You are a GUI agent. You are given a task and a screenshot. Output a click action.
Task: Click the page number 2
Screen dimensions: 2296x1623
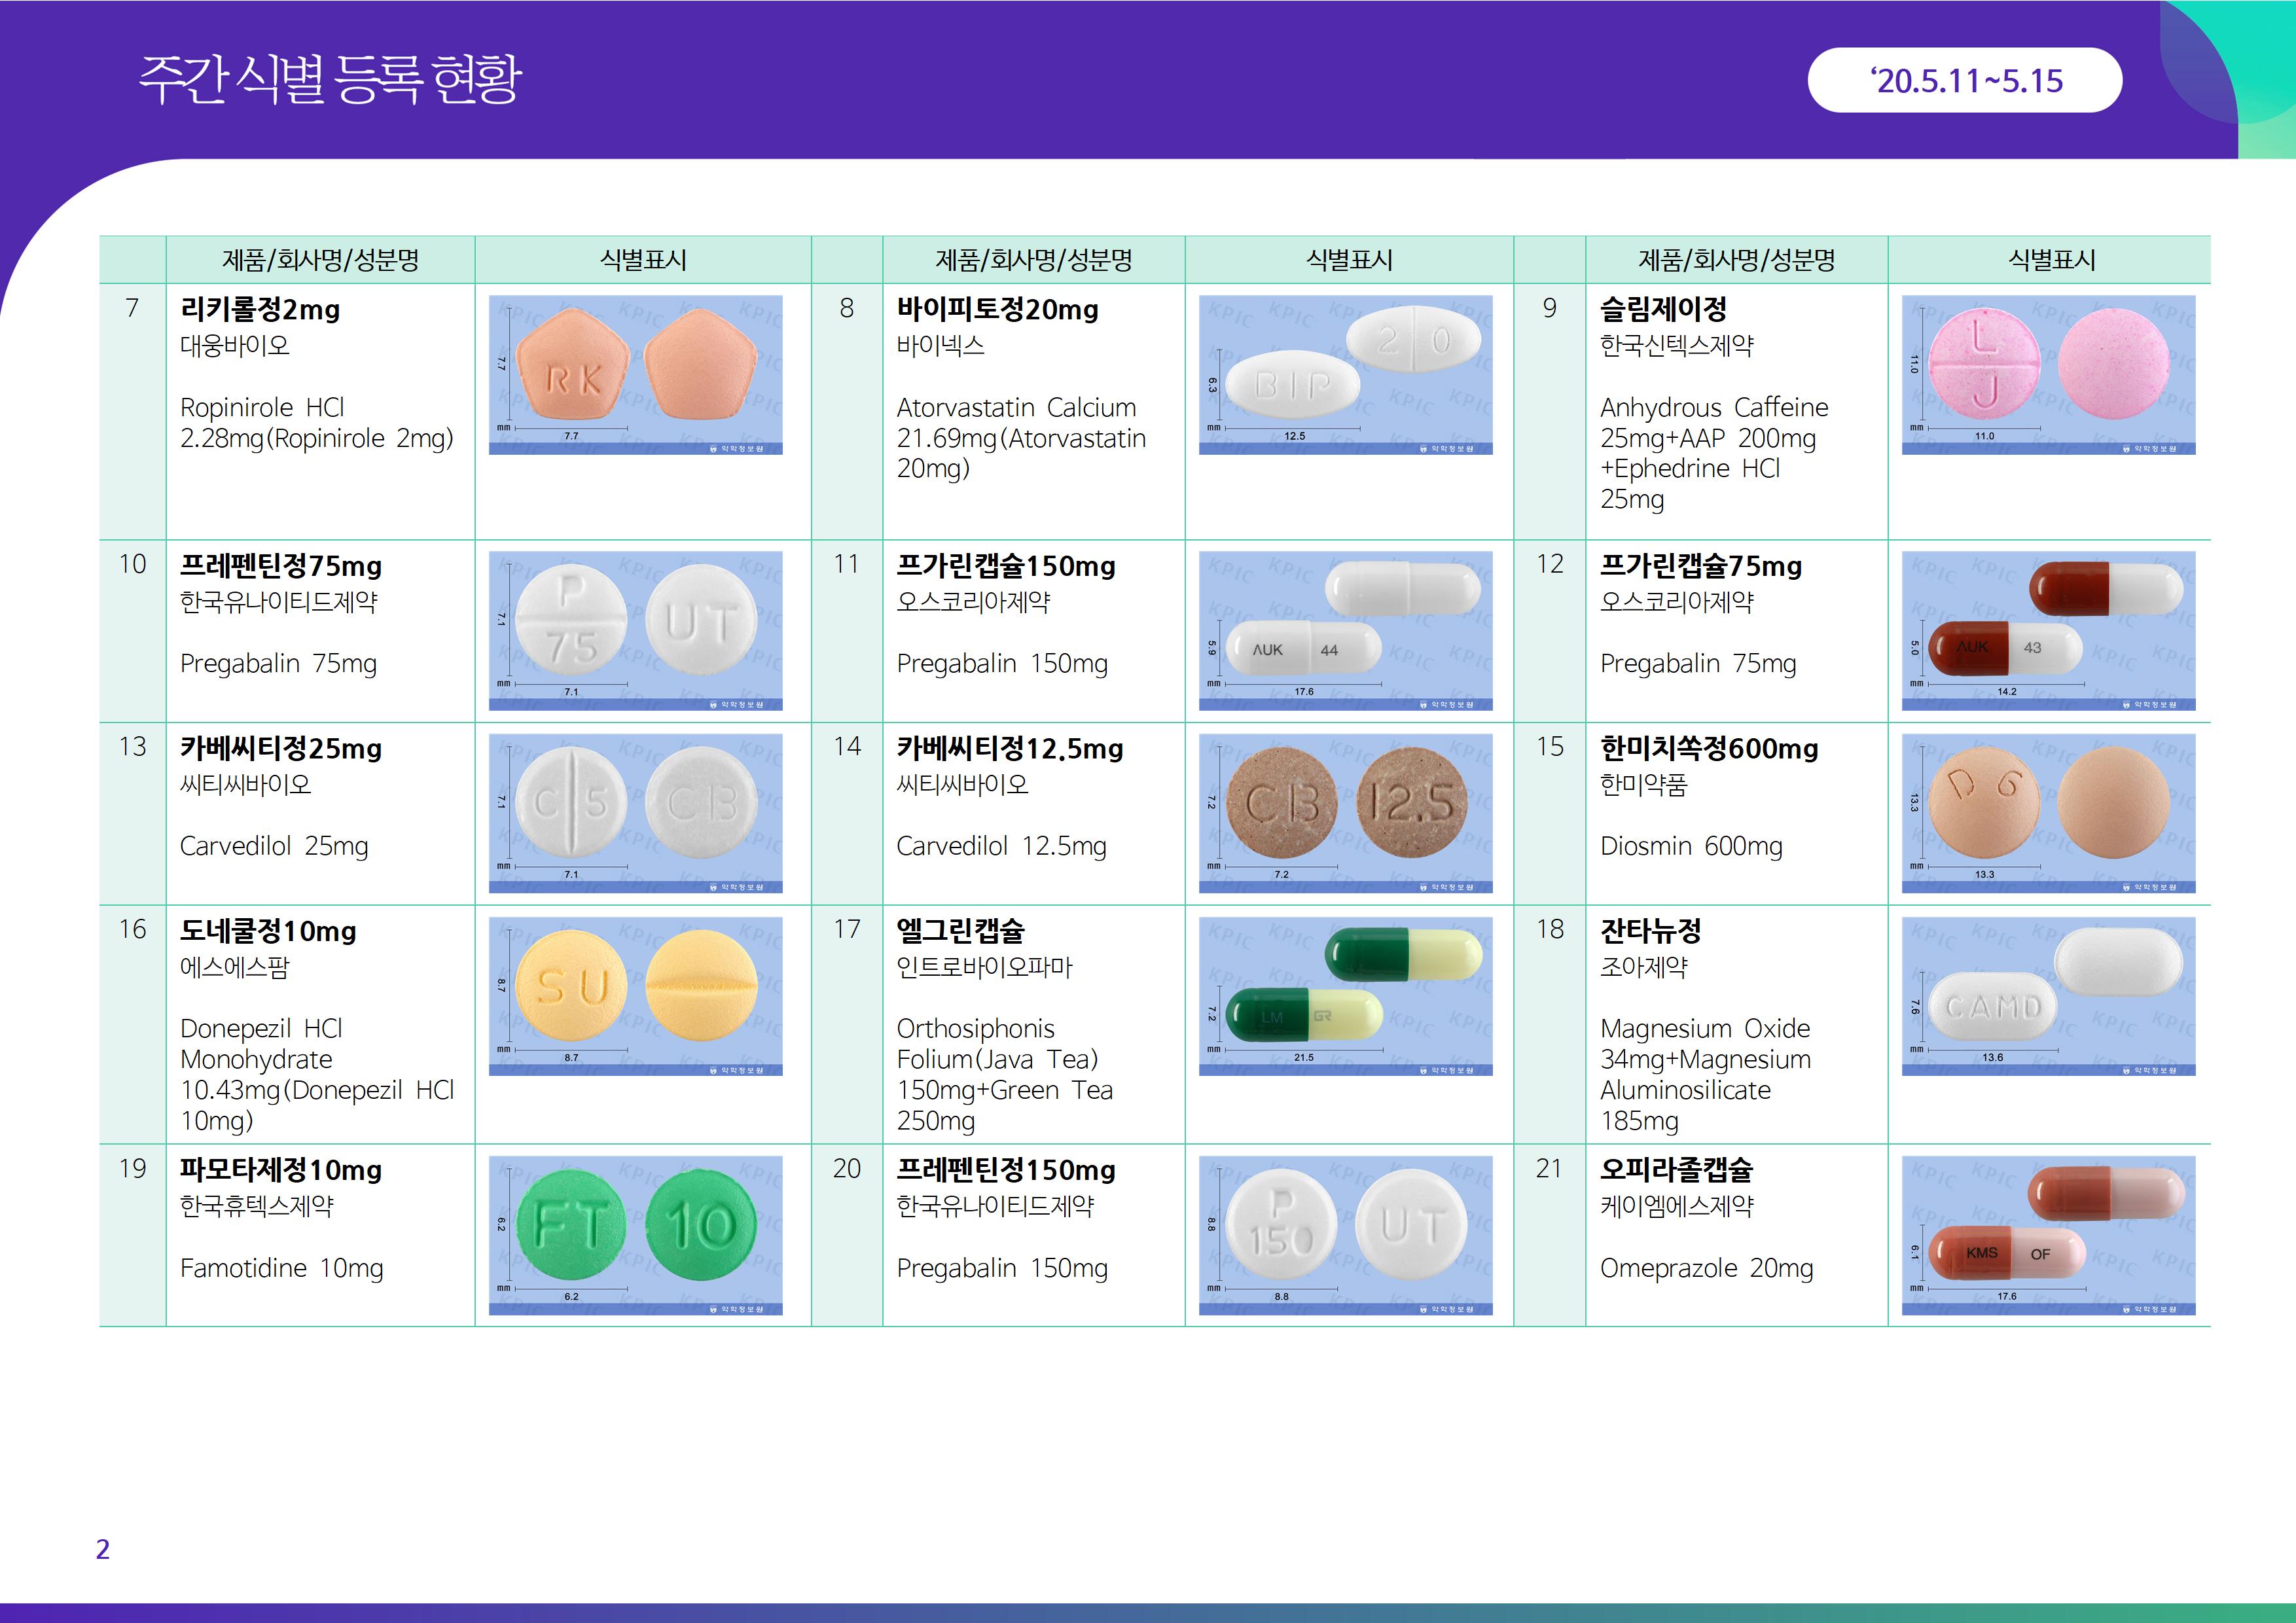click(x=102, y=1549)
